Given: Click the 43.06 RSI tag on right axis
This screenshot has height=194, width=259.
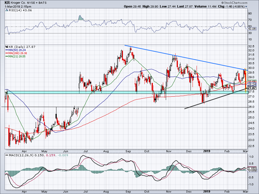Looking at the screenshot, I should (252, 29).
